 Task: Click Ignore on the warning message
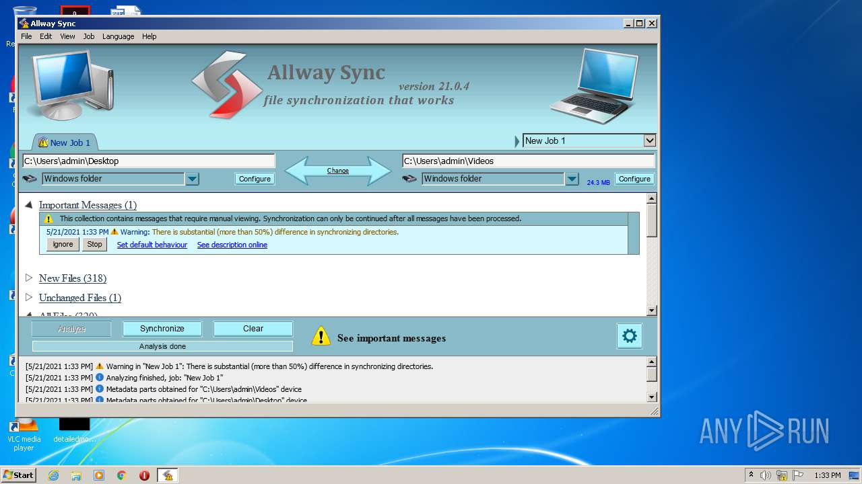pos(63,245)
